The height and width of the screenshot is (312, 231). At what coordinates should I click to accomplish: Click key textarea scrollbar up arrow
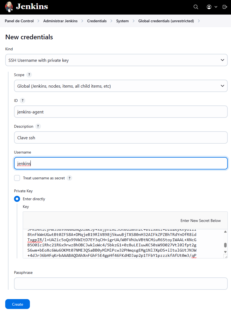tap(225, 232)
